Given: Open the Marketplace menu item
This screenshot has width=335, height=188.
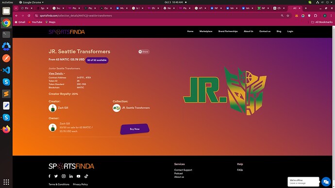Looking at the screenshot, I should (206, 31).
